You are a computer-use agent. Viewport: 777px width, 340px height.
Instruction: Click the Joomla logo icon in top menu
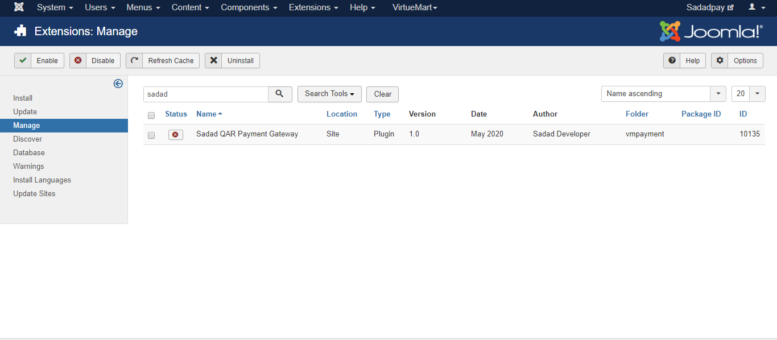(19, 7)
